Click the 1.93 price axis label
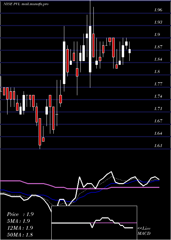 point(158,22)
